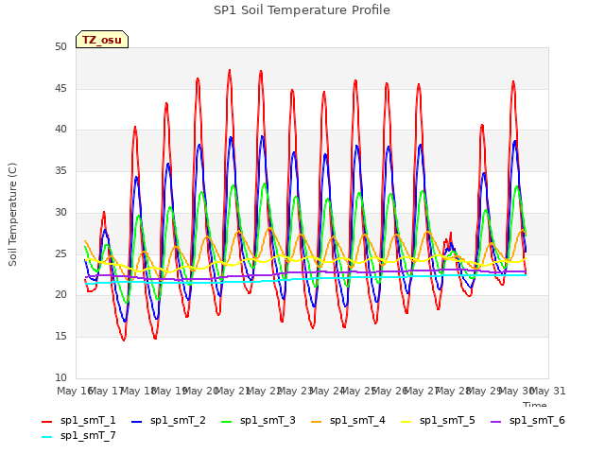This screenshot has width=605, height=454.
Task: Toggle the sp1_smT_4 legend entry
Action: (x=348, y=421)
